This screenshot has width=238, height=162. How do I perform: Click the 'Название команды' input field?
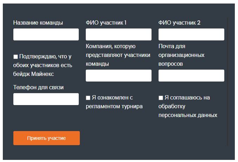coord(46,34)
